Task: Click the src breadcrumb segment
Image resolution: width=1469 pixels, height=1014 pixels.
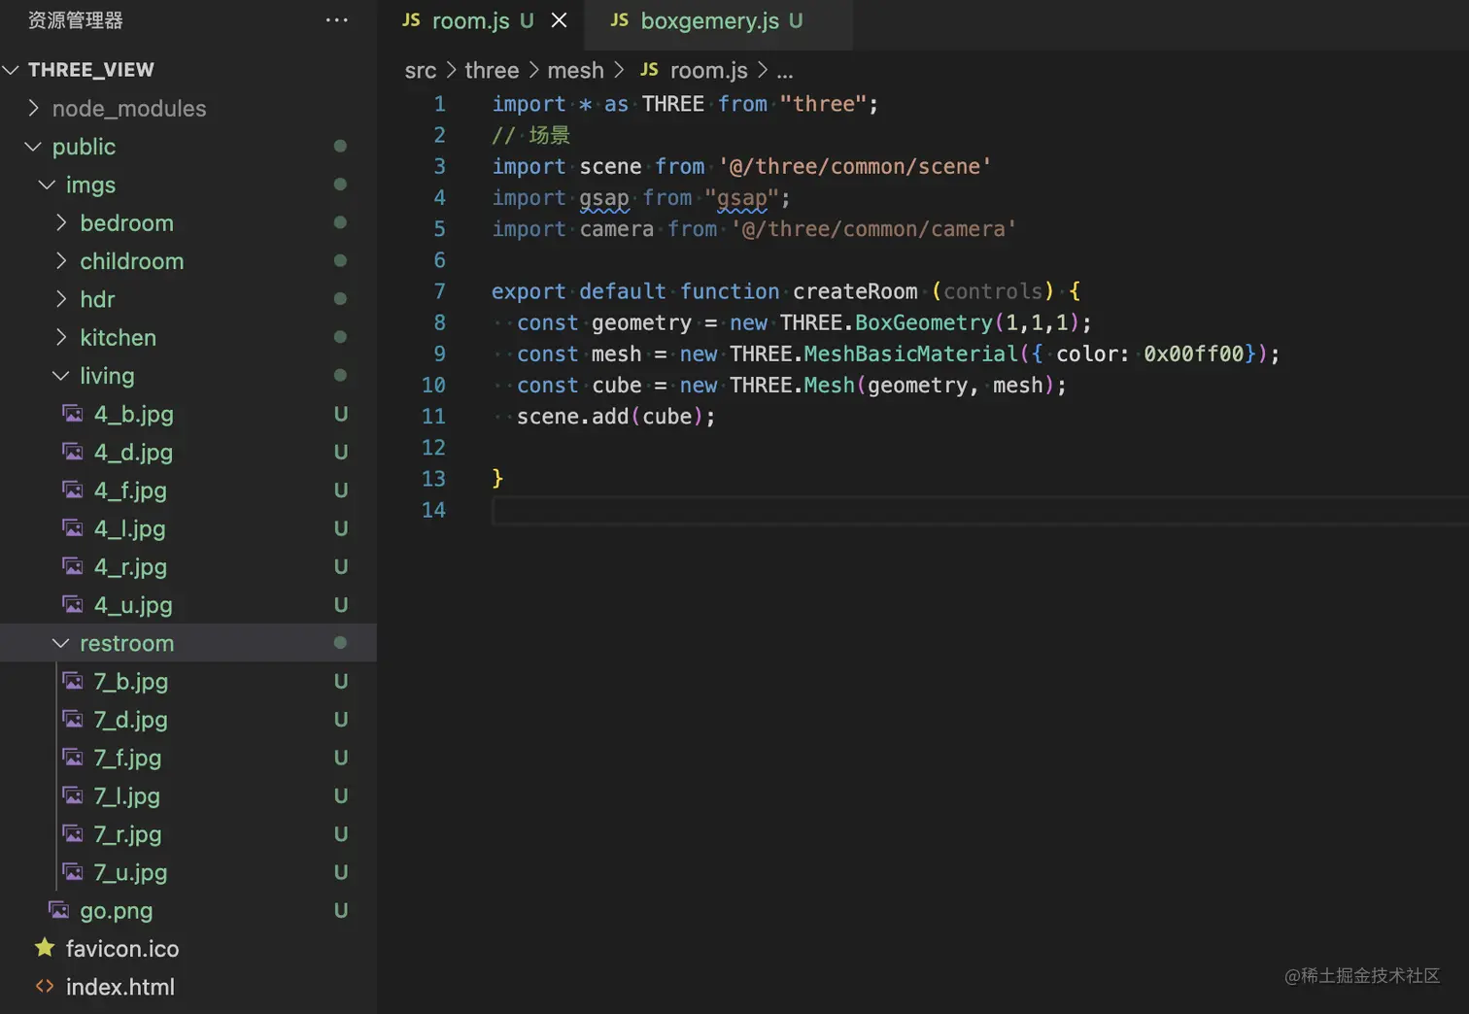Action: pyautogui.click(x=421, y=70)
